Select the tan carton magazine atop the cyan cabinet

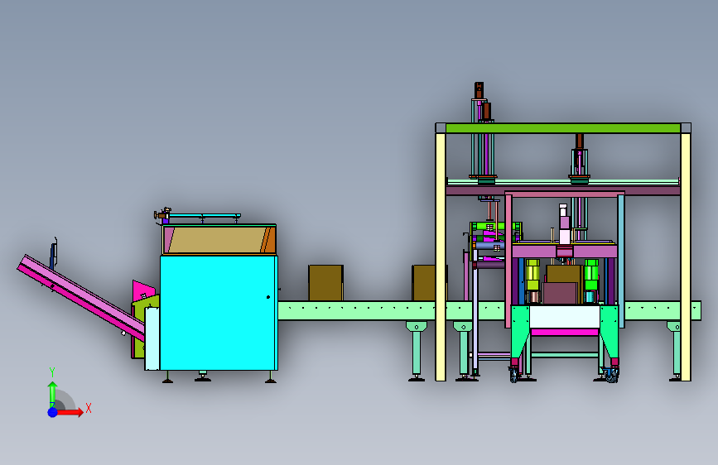point(219,239)
